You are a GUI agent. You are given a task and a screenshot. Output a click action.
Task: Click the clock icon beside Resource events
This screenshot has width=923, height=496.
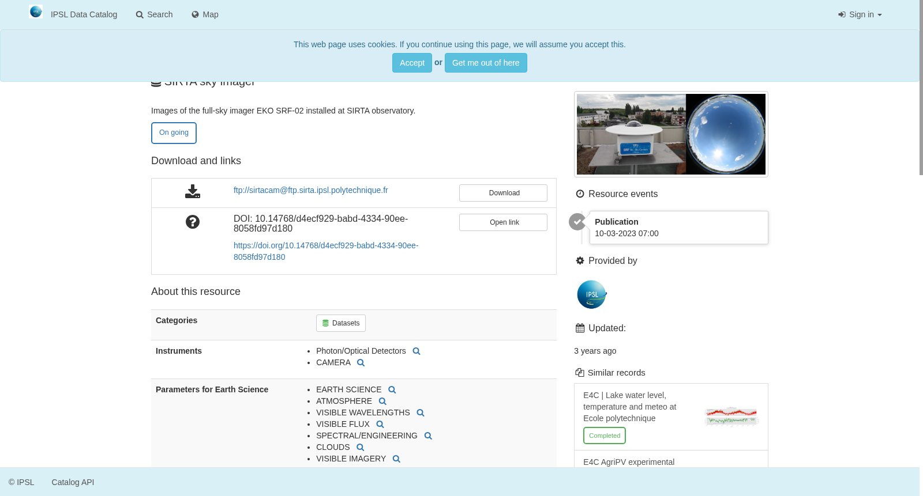click(580, 194)
